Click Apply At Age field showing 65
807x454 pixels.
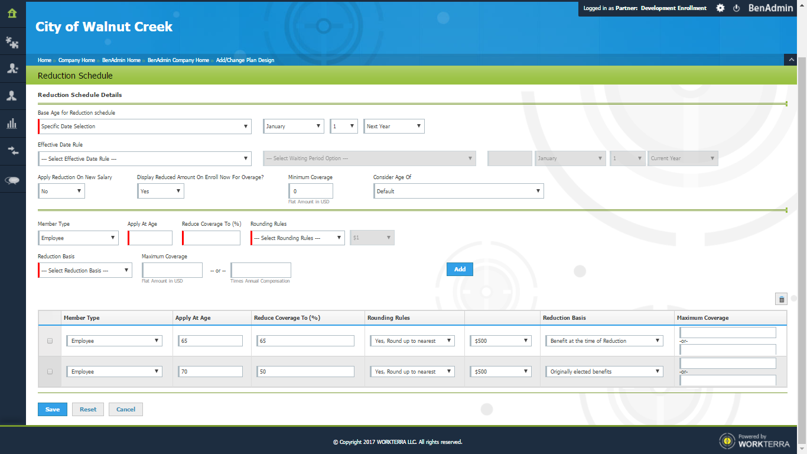pyautogui.click(x=210, y=341)
